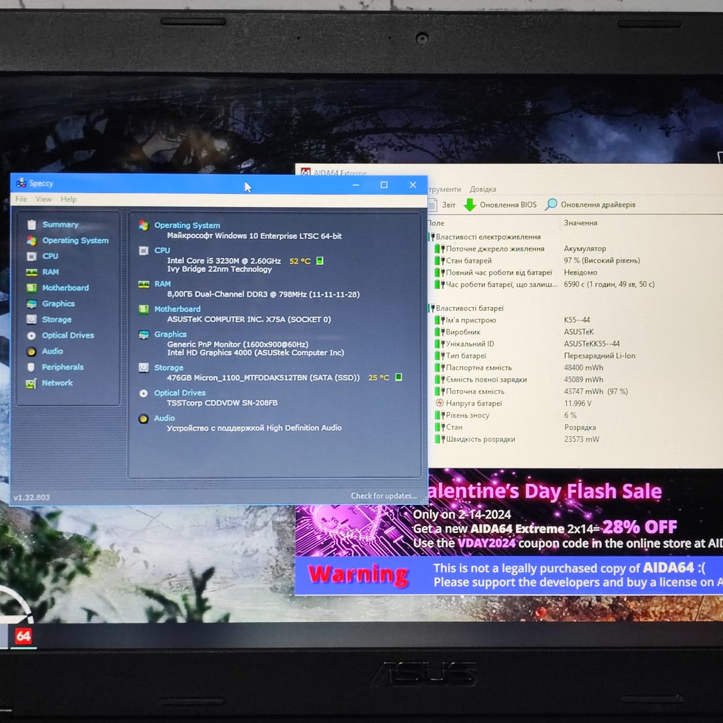Select the Поточне джерело живлення row
The image size is (723, 723).
click(x=576, y=249)
